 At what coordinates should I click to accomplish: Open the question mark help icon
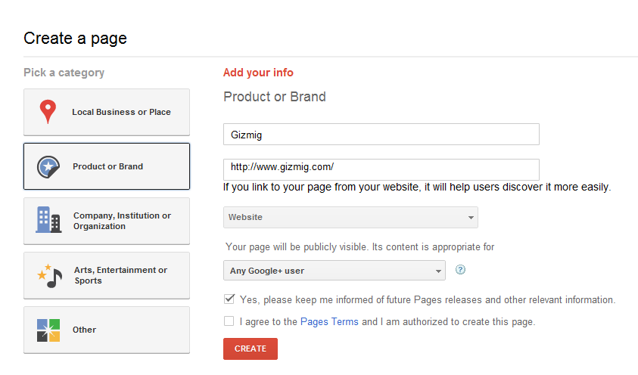point(460,270)
